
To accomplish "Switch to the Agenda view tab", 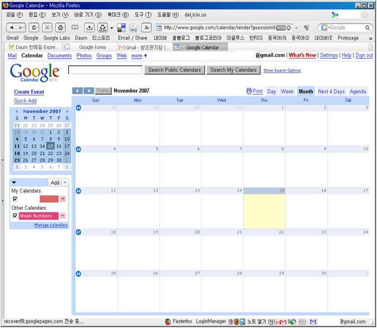I will [358, 91].
